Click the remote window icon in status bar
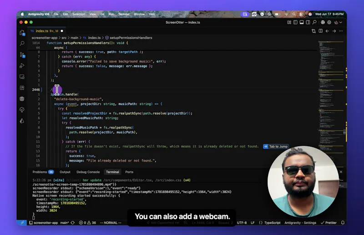The height and width of the screenshot is (235, 364). pyautogui.click(x=22, y=223)
